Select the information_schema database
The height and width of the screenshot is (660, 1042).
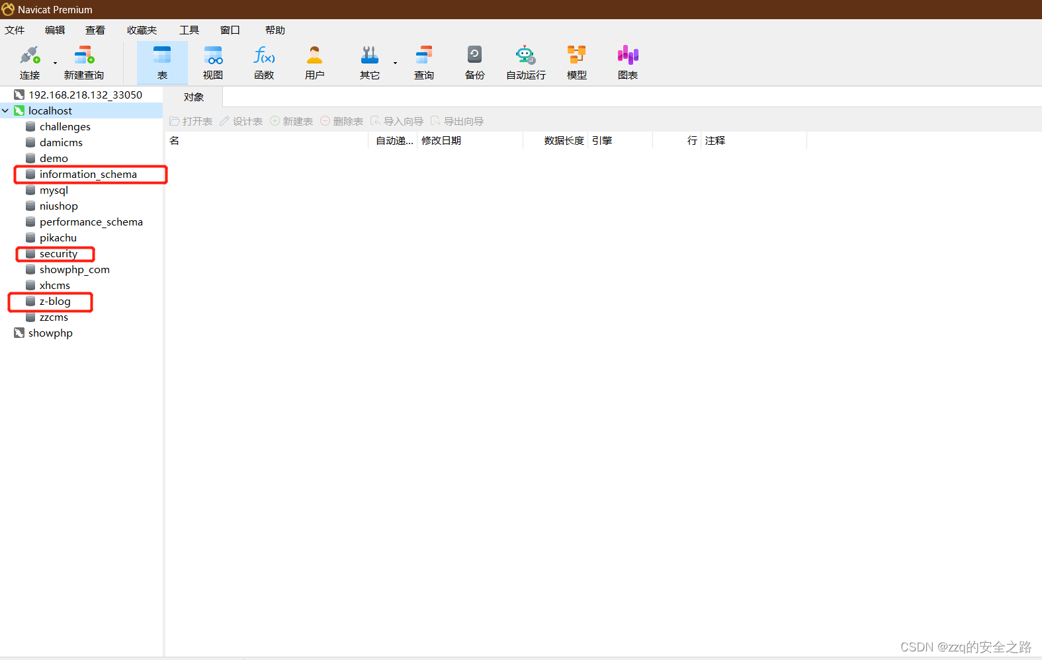88,174
